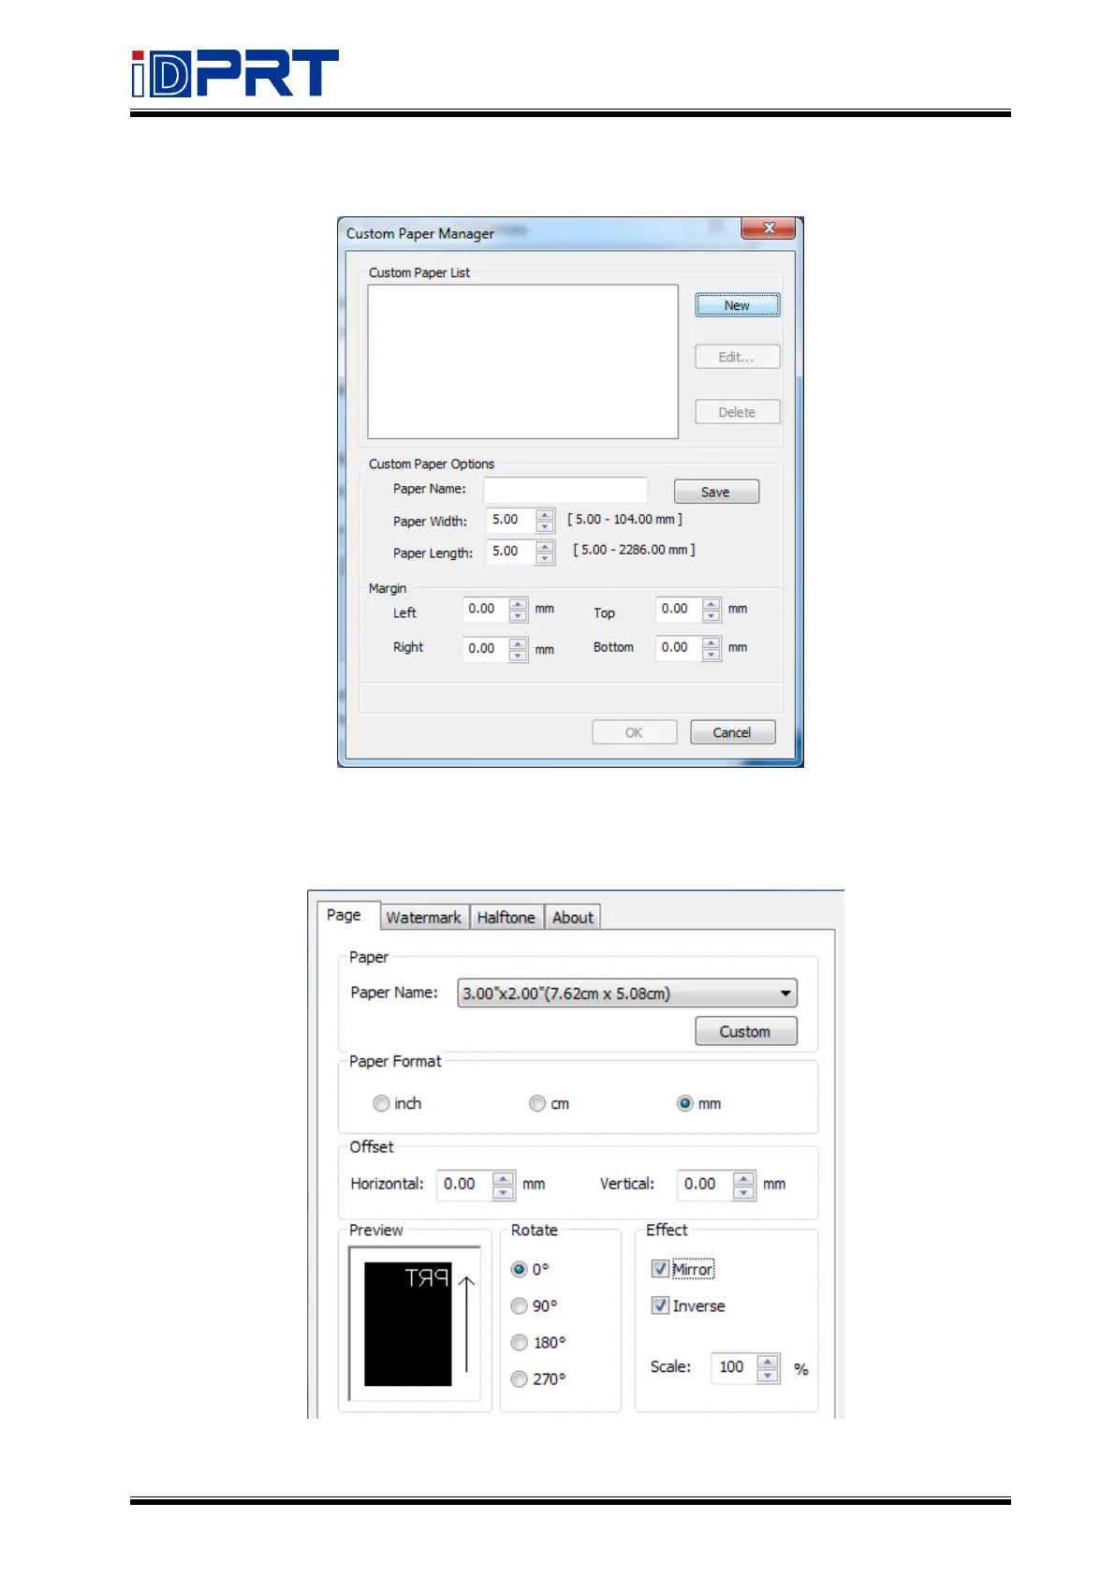
Task: Adjust Paper Length with spinner arrows
Action: [545, 553]
